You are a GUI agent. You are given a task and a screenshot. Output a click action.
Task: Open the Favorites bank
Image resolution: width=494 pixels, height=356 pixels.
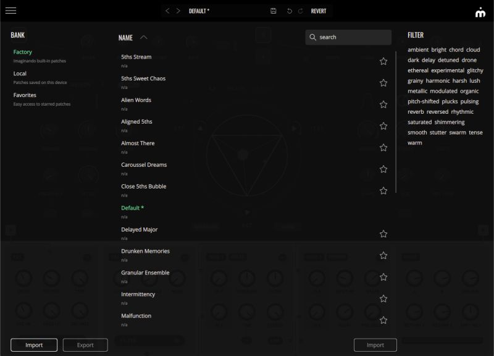(x=25, y=95)
